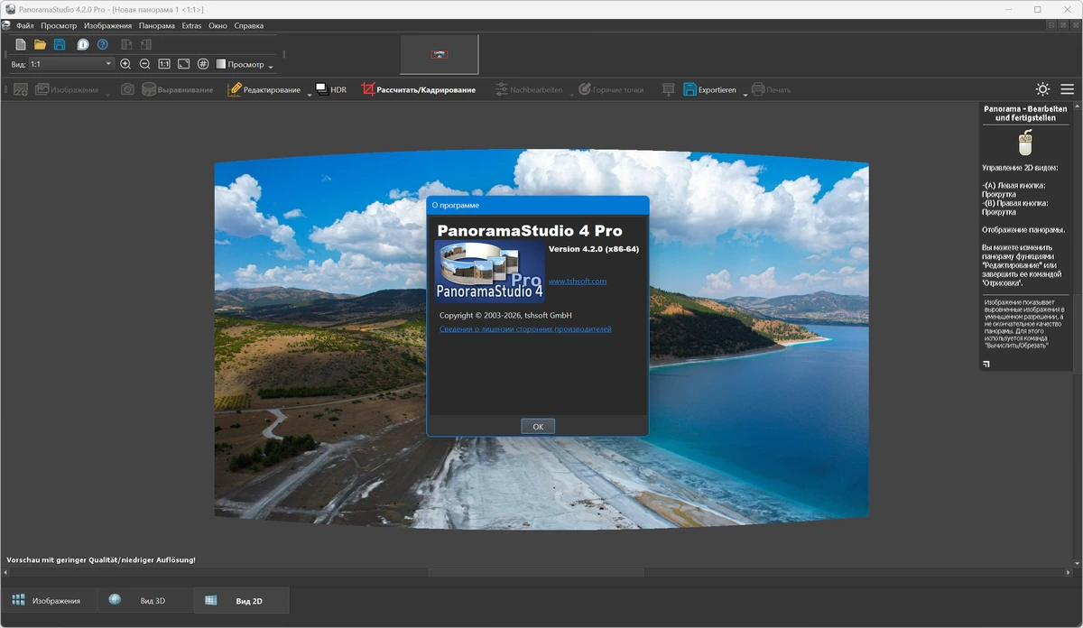1083x628 pixels.
Task: Expand the Изображения dropdown arrow
Action: [107, 94]
